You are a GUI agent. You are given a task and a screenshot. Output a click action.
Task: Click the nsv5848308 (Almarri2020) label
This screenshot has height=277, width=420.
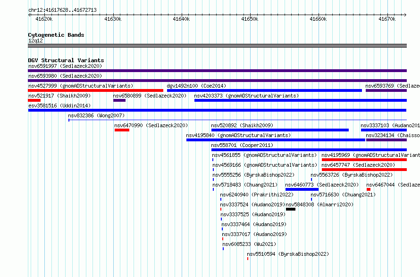pyautogui.click(x=319, y=204)
